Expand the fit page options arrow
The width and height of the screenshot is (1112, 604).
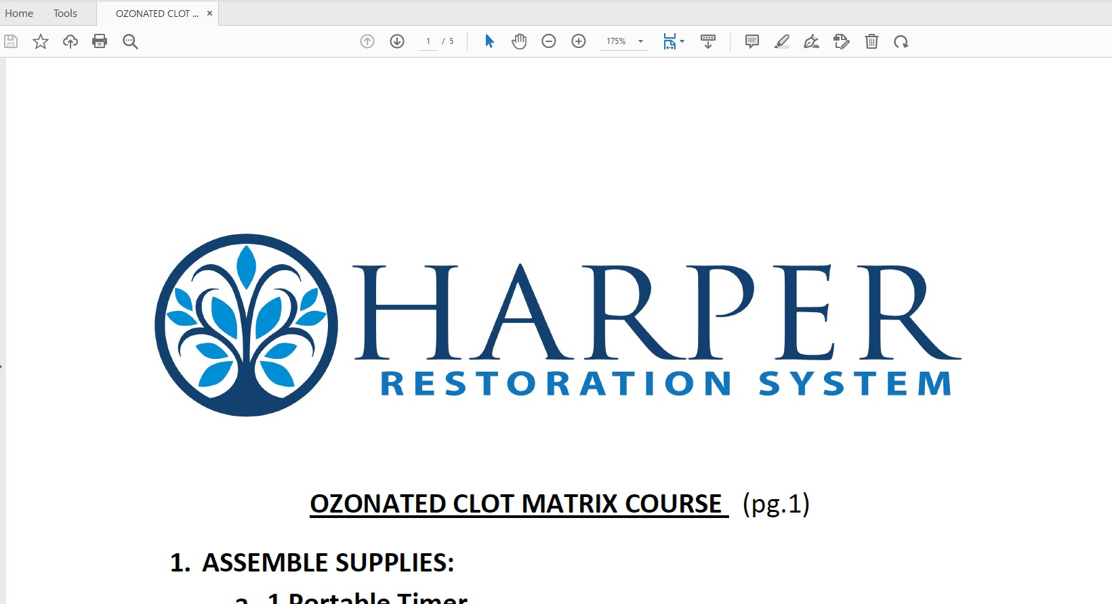682,41
